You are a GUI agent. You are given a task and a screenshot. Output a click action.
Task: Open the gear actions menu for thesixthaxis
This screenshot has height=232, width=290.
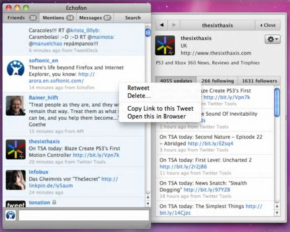pyautogui.click(x=272, y=39)
